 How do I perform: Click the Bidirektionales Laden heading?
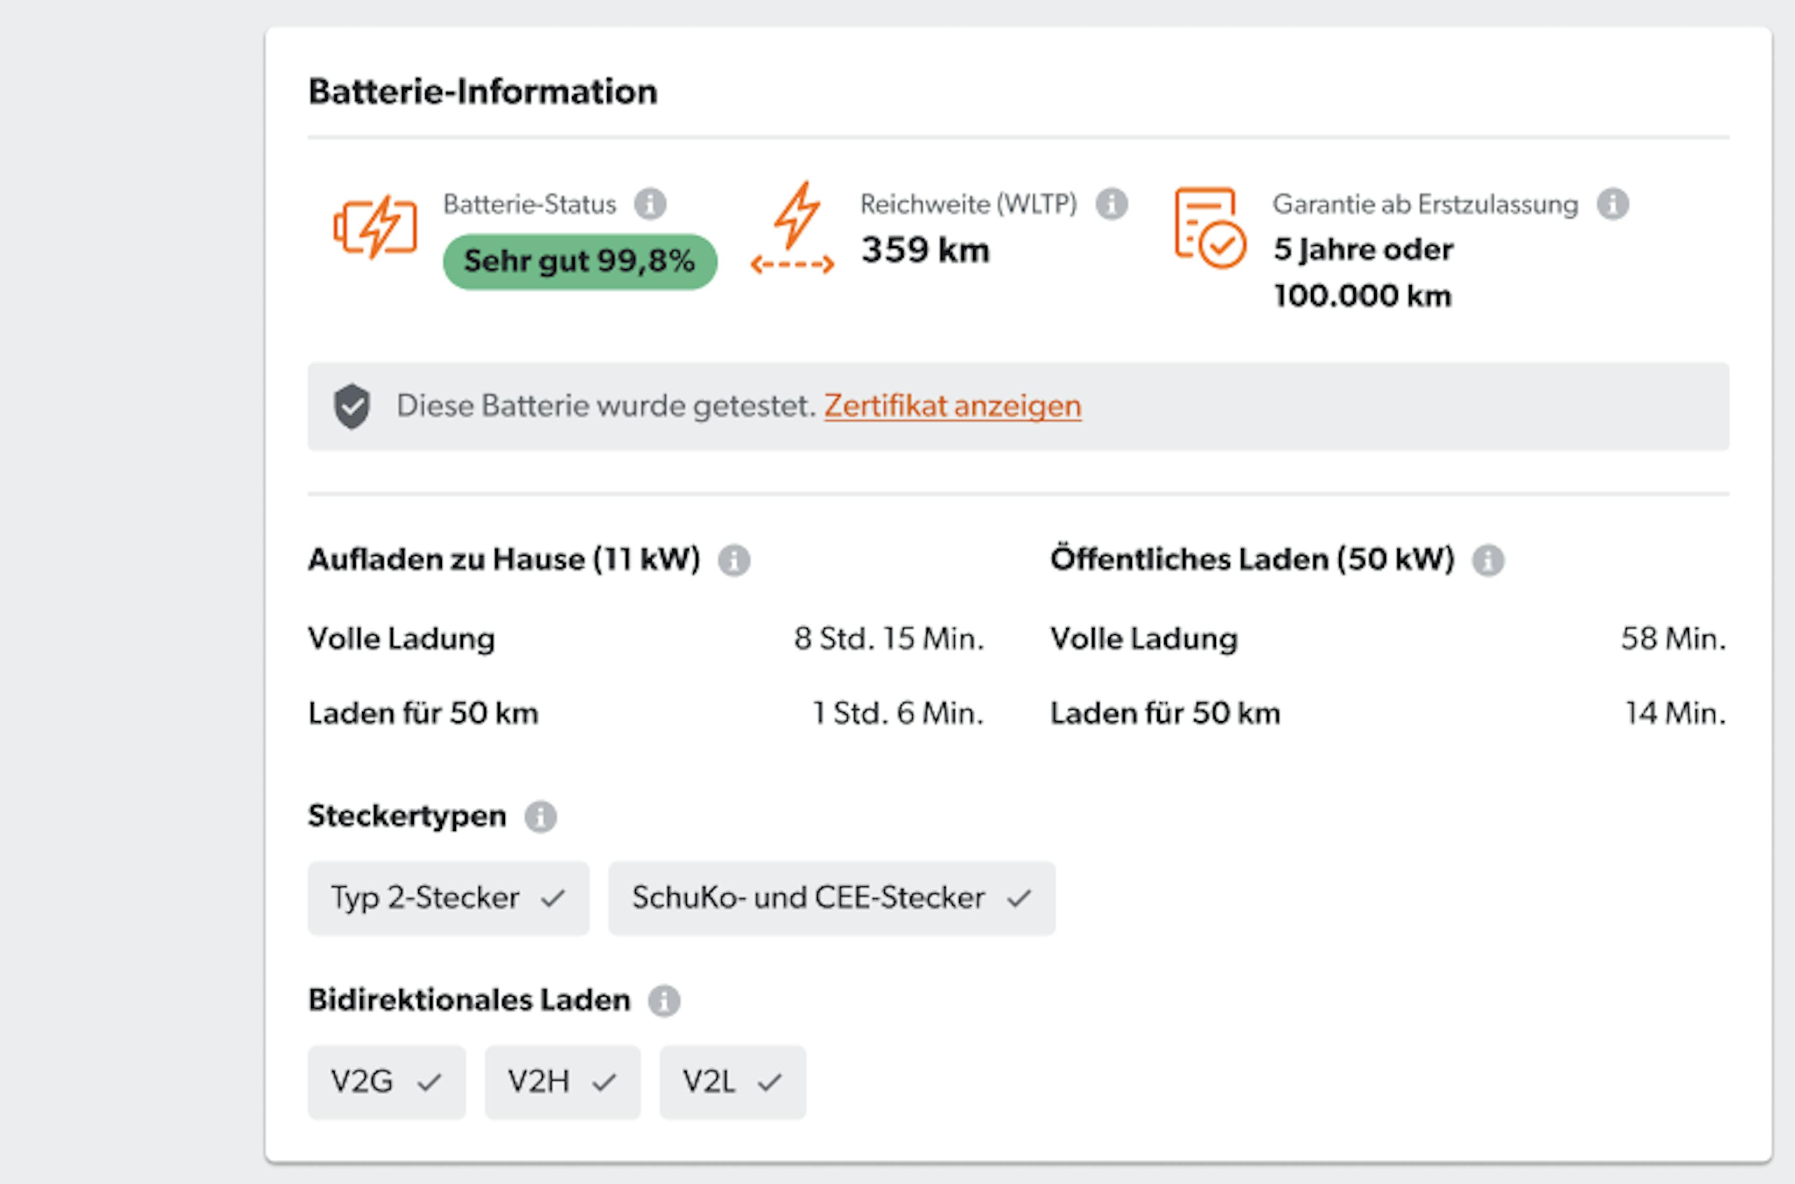(469, 1000)
